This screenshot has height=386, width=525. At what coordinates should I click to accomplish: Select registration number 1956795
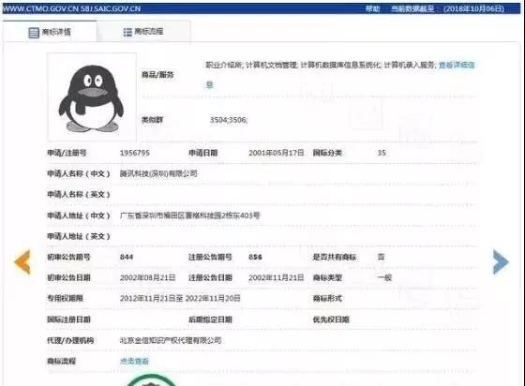tap(135, 153)
